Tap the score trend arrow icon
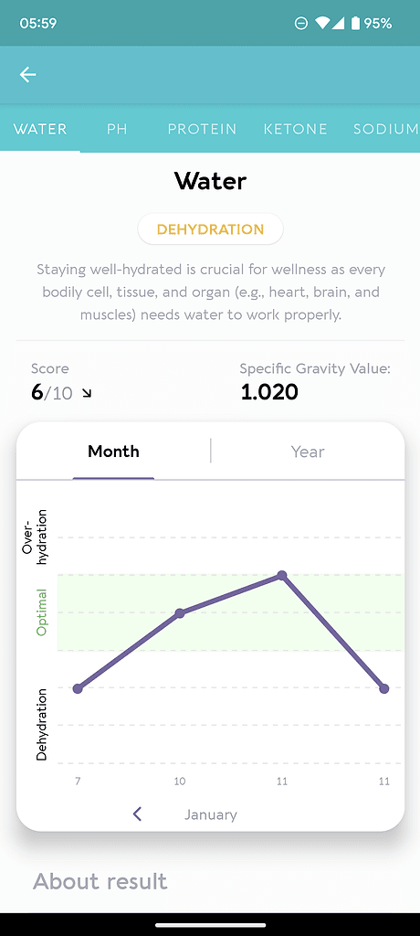Screen dimensions: 420x936 [x=87, y=393]
